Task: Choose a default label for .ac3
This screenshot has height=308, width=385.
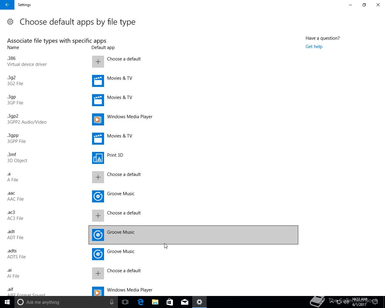Action: point(124,213)
